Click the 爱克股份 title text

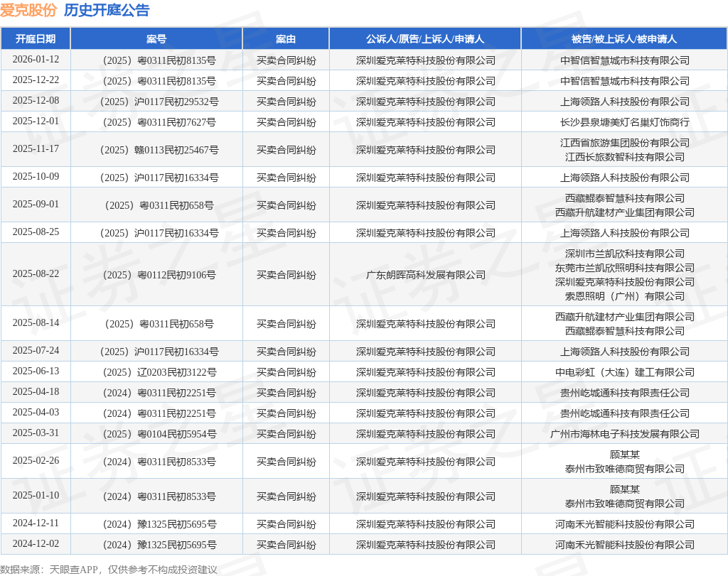(x=28, y=10)
